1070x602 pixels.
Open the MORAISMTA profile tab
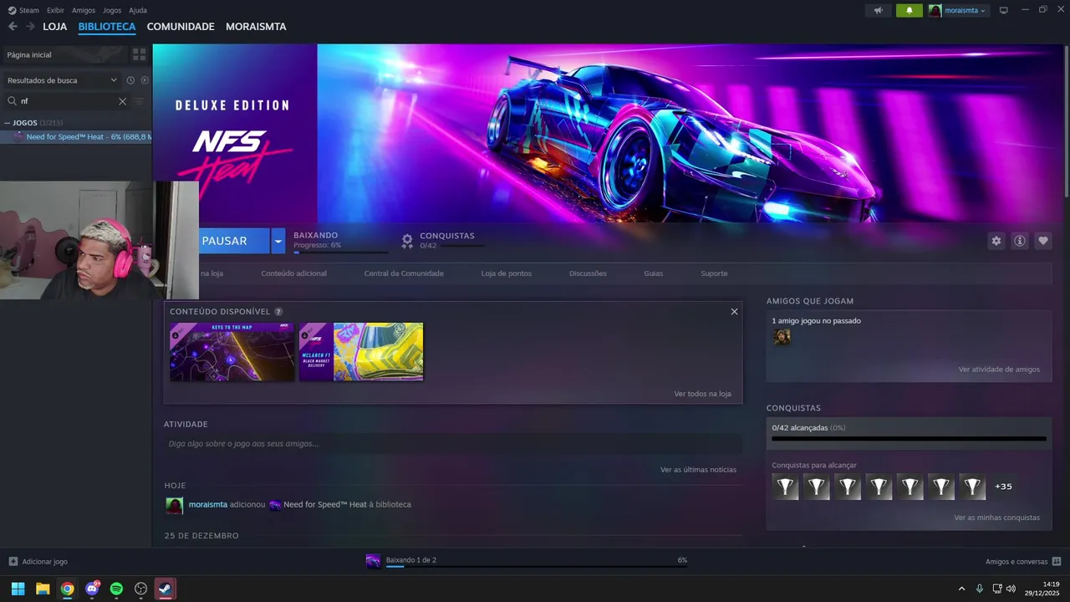coord(256,27)
